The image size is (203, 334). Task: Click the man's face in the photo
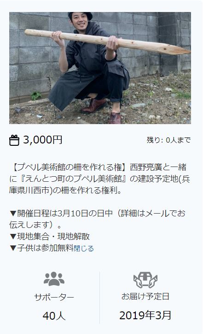(80, 22)
